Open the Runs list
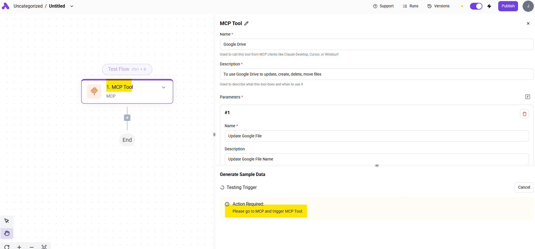Viewport: 535px width, 249px height. coord(410,6)
